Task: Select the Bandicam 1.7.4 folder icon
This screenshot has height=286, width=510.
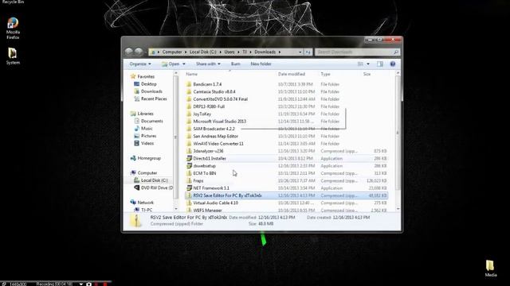Action: [x=189, y=84]
